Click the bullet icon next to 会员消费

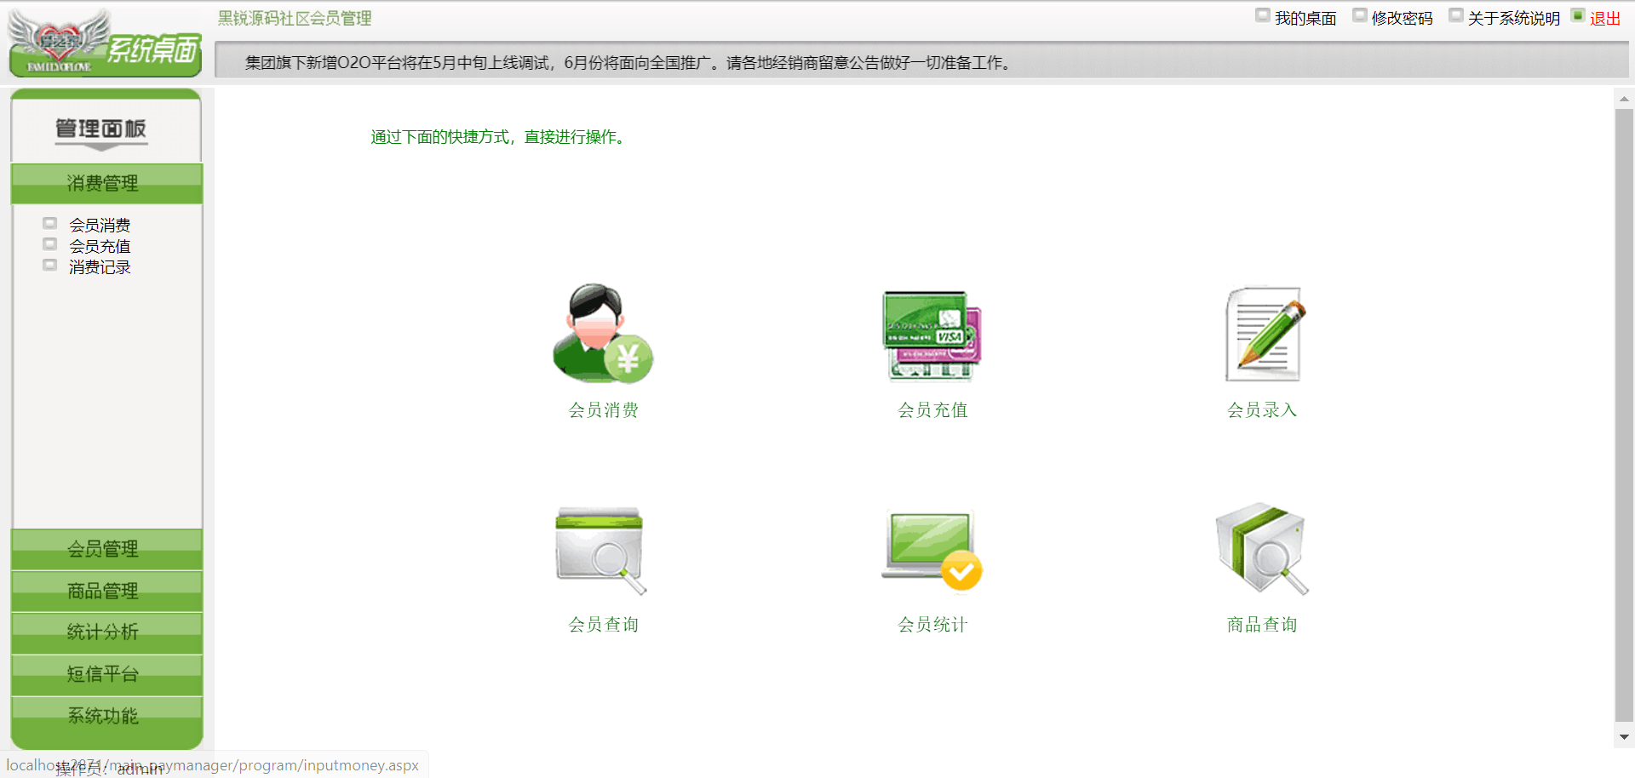50,223
